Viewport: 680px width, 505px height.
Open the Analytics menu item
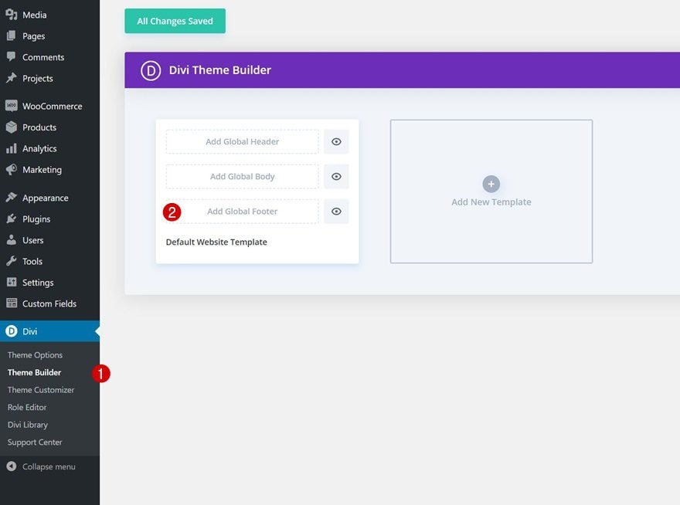click(50, 149)
